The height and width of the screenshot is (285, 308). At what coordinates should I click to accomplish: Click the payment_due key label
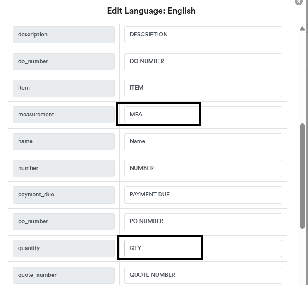point(63,195)
